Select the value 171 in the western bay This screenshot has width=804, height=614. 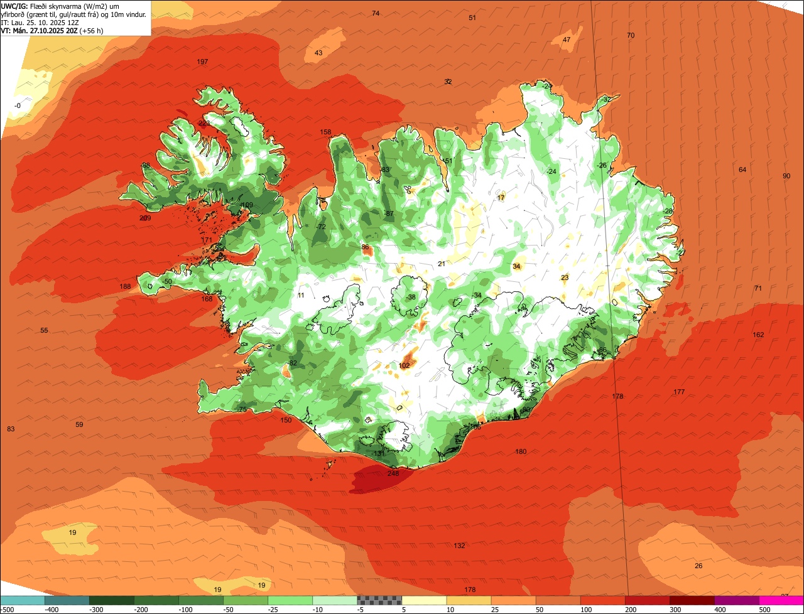coord(207,240)
